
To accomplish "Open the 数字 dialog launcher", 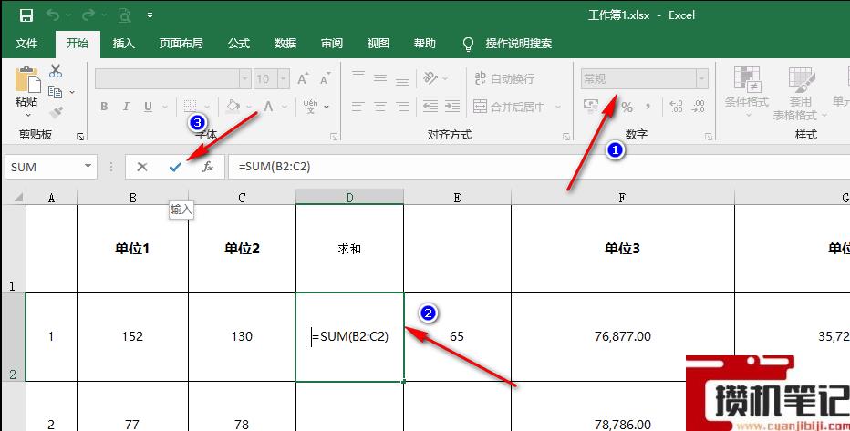I will (708, 137).
